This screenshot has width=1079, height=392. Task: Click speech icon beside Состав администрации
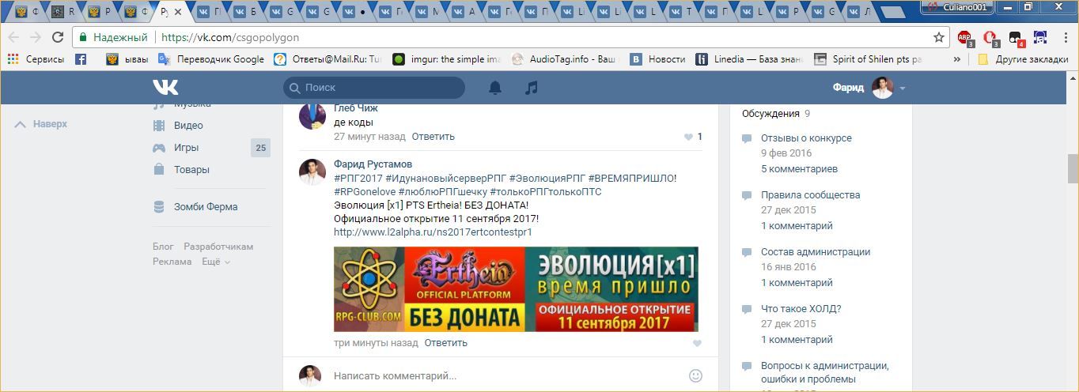[747, 254]
